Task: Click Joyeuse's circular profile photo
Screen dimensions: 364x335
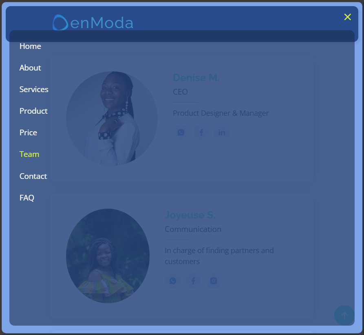Action: (108, 256)
